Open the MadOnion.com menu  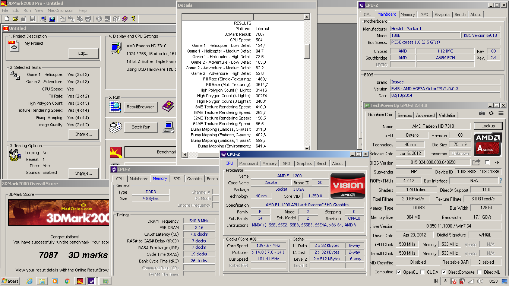pos(61,10)
